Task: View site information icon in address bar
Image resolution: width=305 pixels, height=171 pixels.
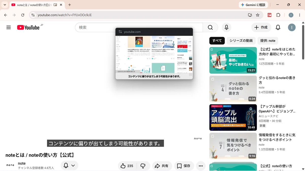Action: (x=33, y=15)
